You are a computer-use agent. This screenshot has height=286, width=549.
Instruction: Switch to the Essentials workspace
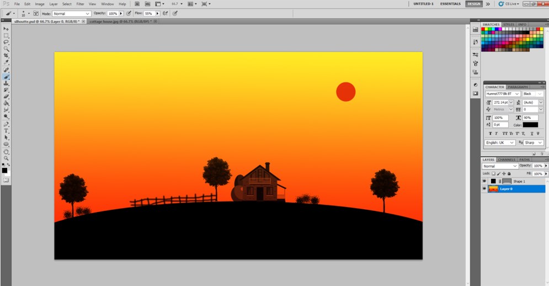(x=450, y=4)
